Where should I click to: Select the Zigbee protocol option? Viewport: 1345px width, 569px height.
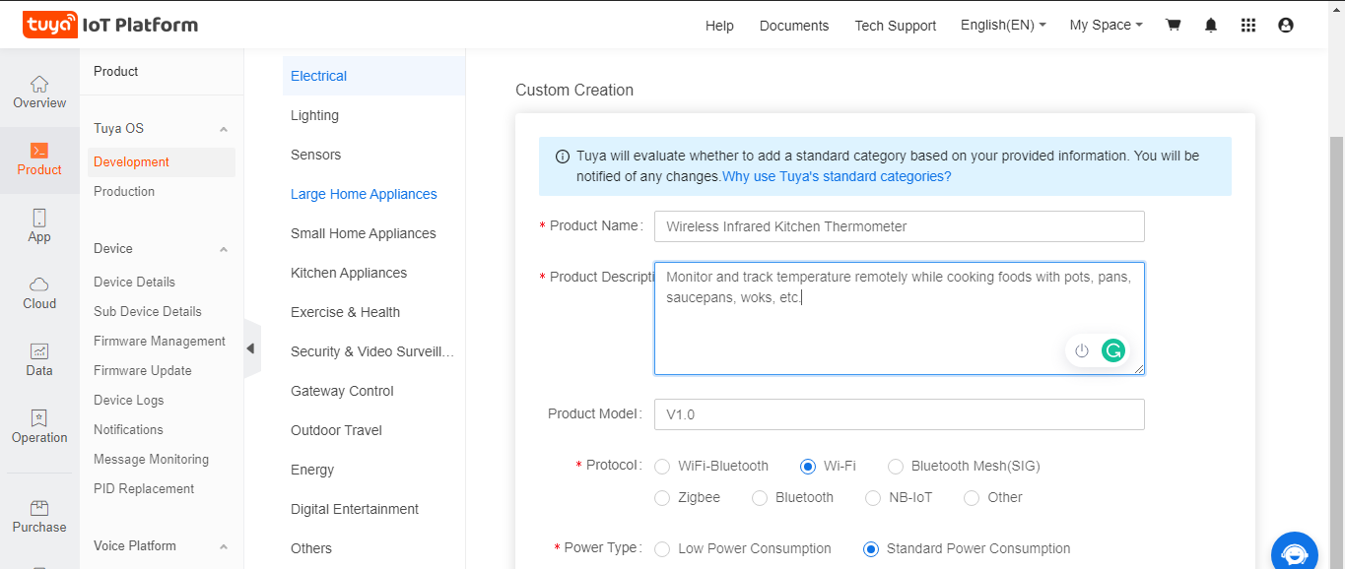tap(662, 498)
